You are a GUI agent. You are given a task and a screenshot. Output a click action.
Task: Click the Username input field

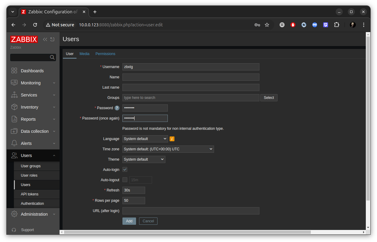point(191,67)
